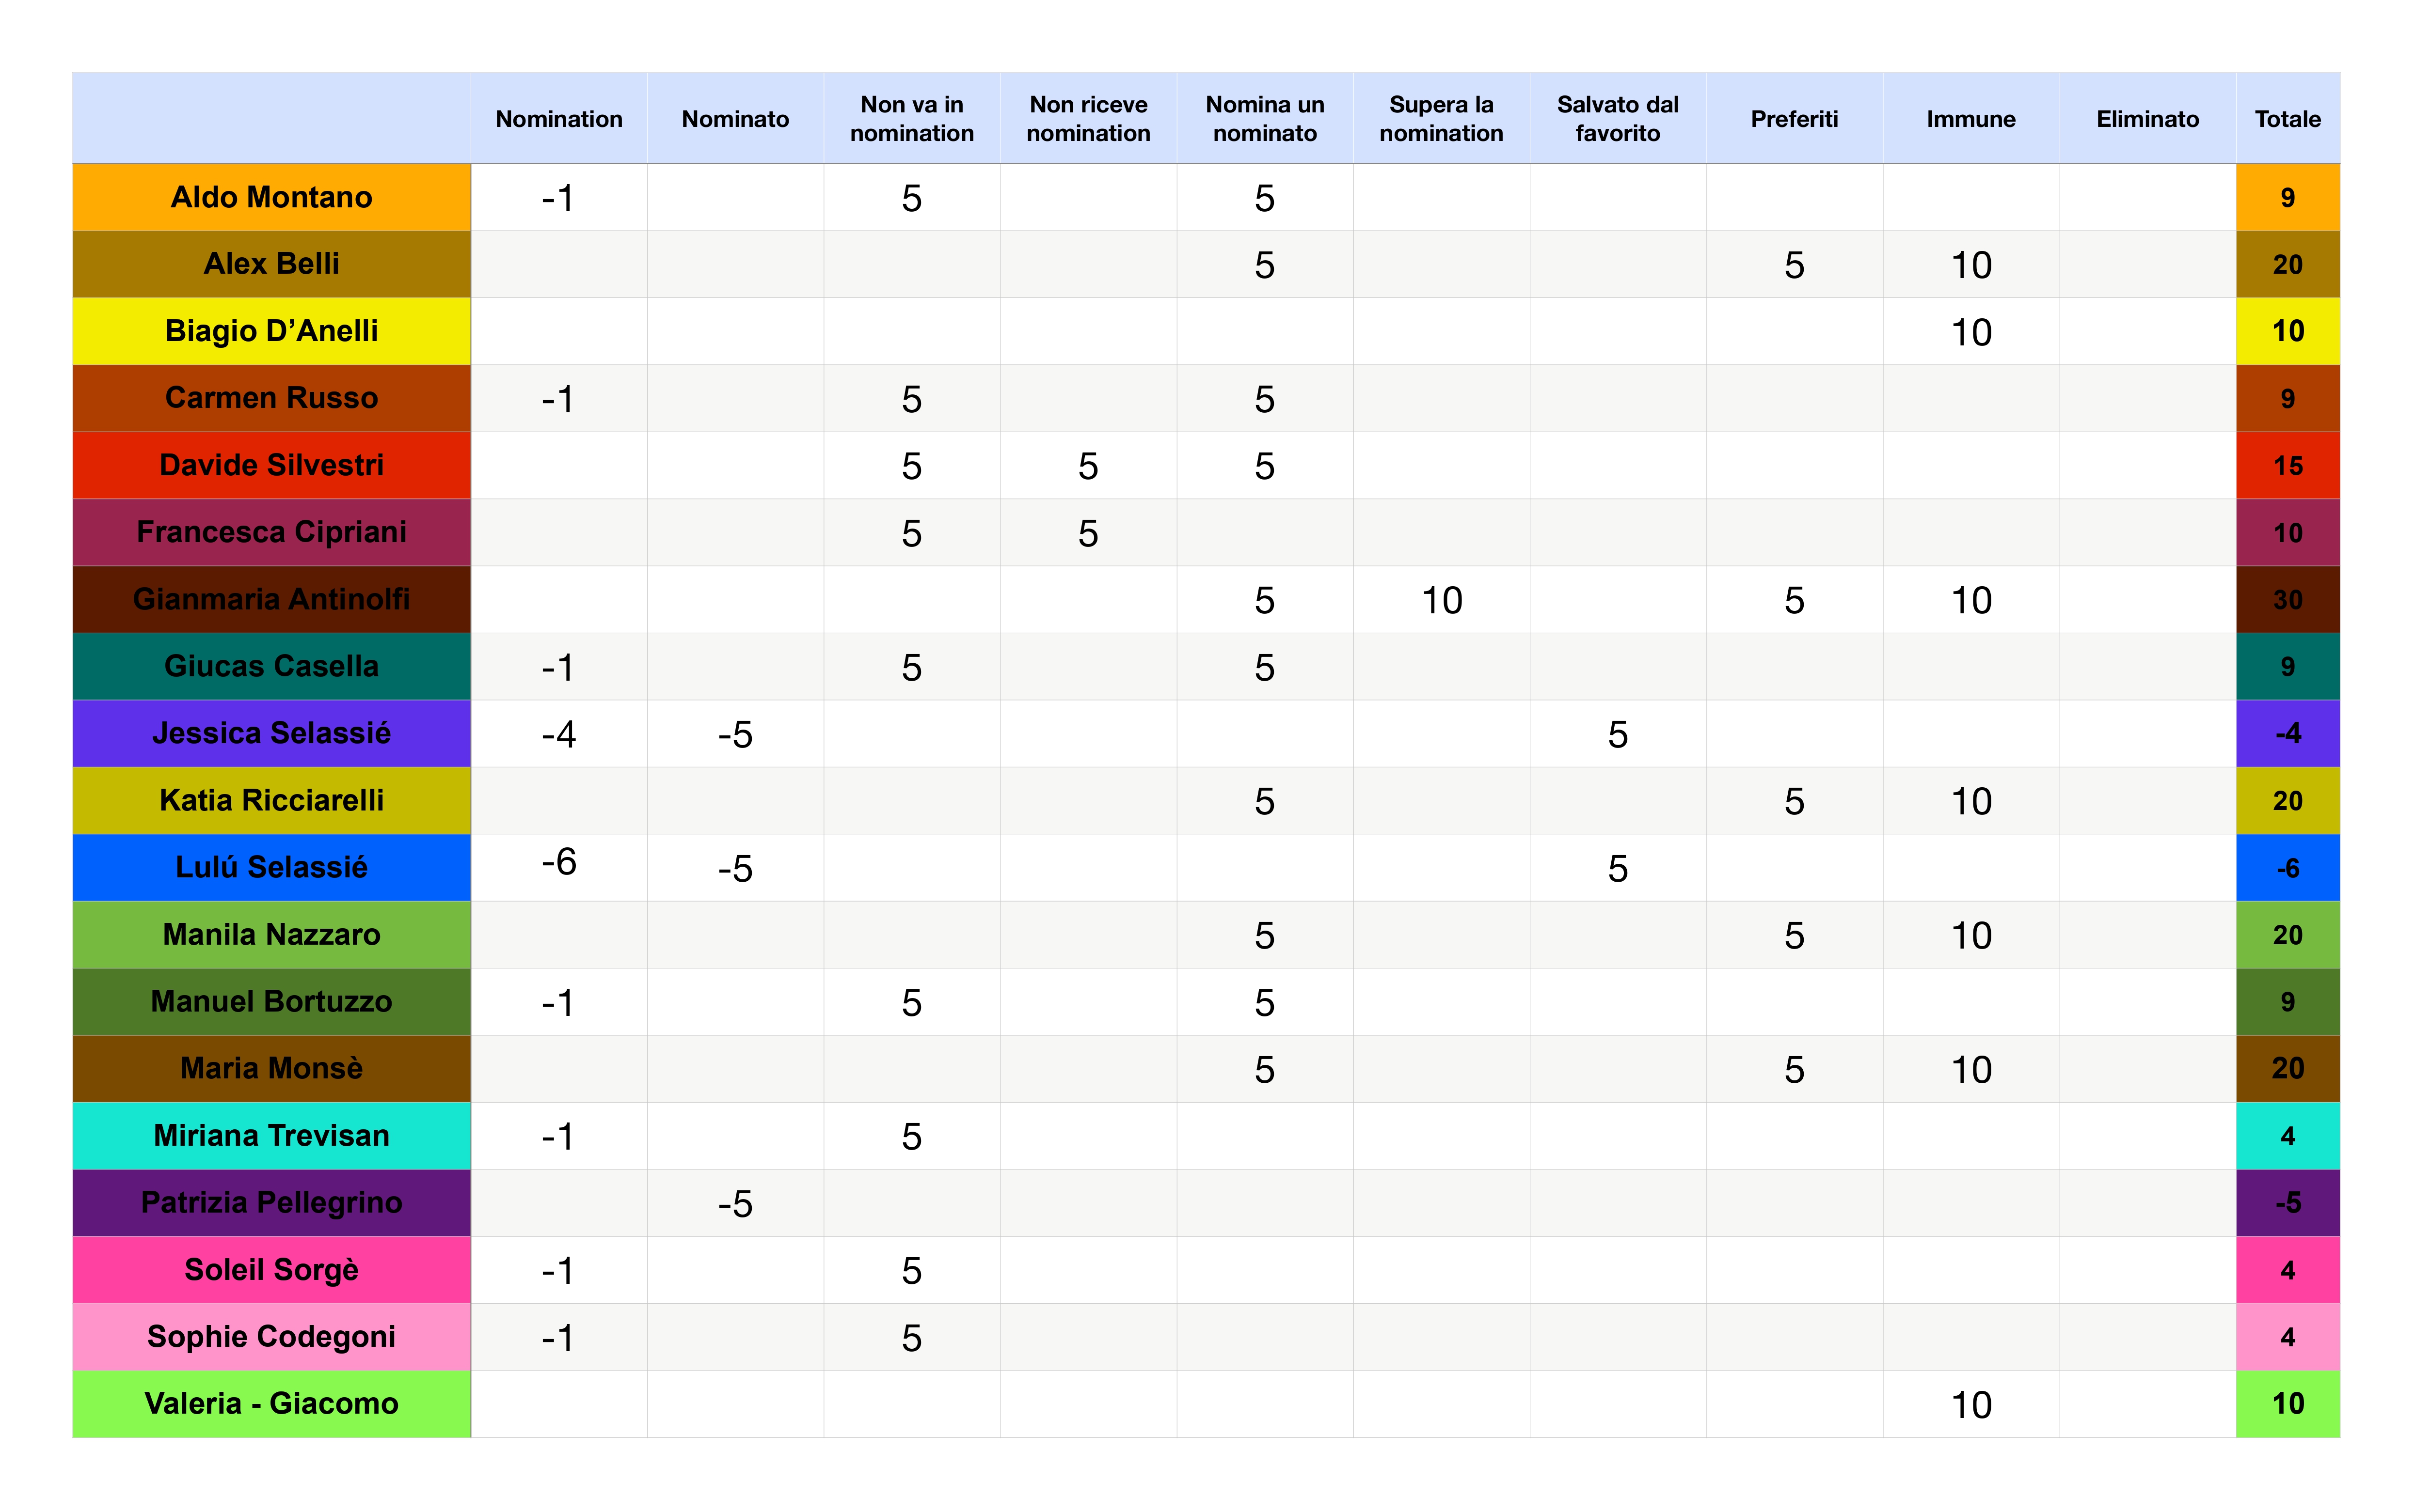The image size is (2415, 1512).
Task: Select the Totale column header
Action: (x=2287, y=119)
